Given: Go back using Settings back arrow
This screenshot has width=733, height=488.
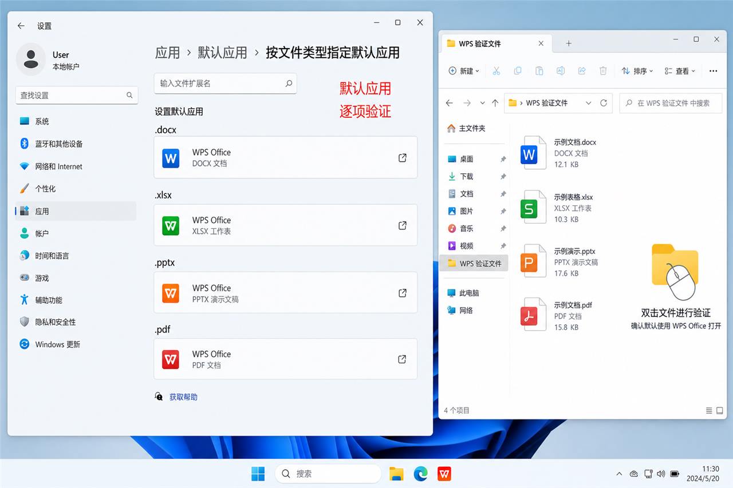Looking at the screenshot, I should tap(21, 26).
